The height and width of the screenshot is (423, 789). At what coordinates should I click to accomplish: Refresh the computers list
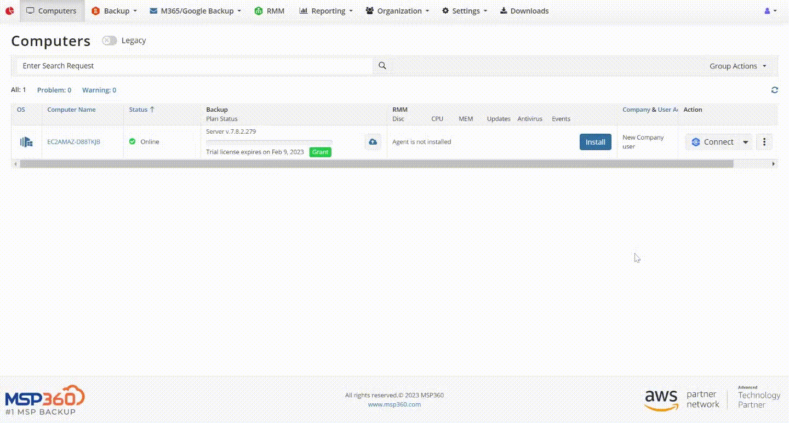point(774,90)
